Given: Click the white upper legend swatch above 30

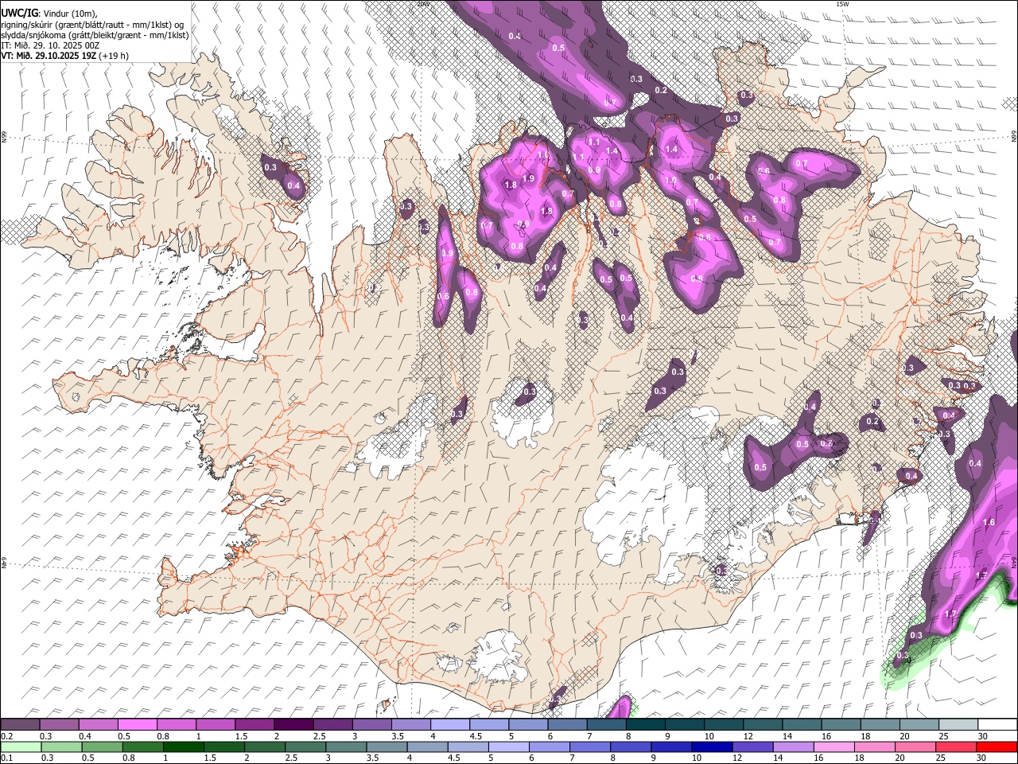Looking at the screenshot, I should click(998, 724).
